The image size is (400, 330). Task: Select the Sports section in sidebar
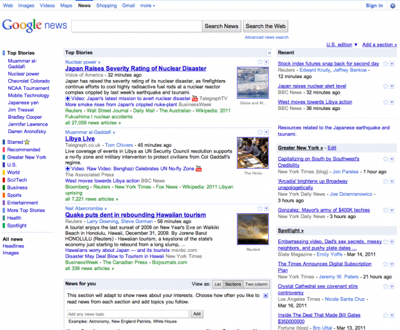(x=14, y=195)
